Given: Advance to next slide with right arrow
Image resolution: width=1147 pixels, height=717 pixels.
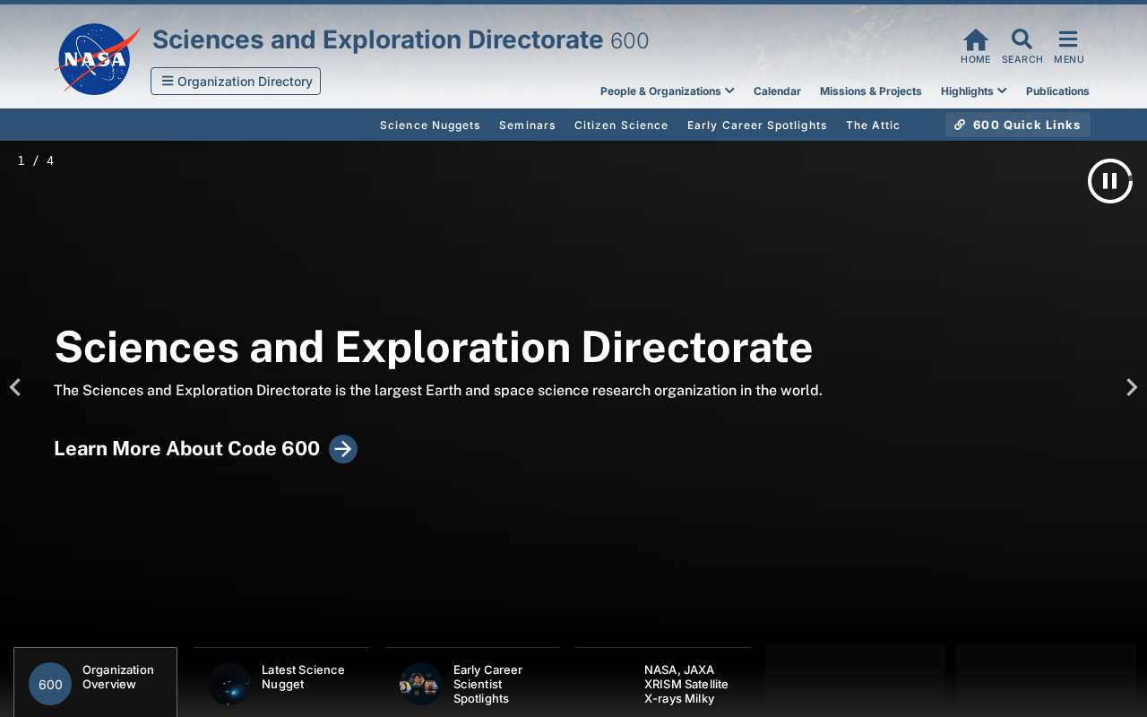Looking at the screenshot, I should coord(1132,387).
